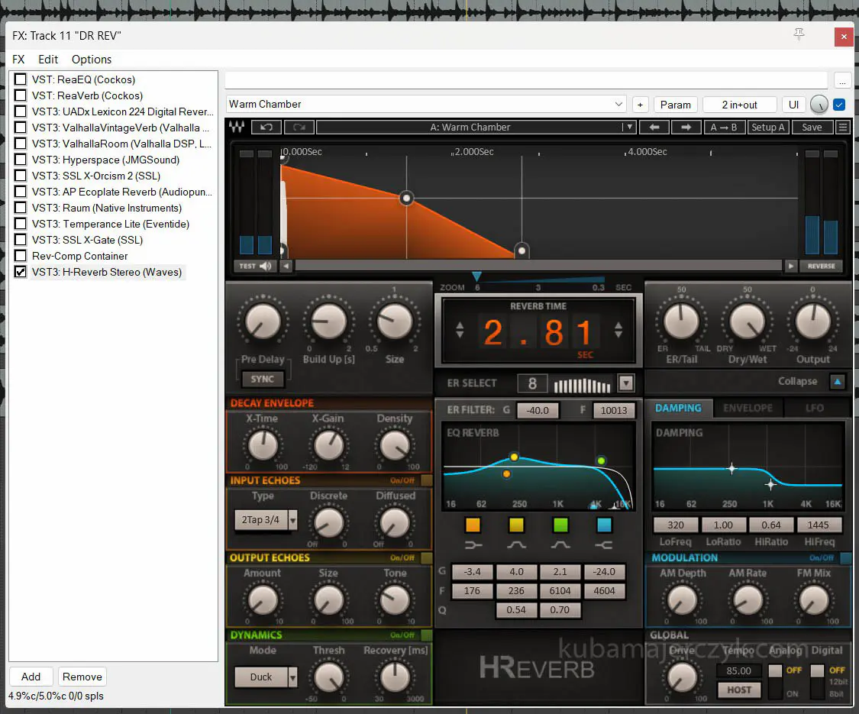The width and height of the screenshot is (859, 714).
Task: Click the REVERSE button
Action: [x=822, y=266]
